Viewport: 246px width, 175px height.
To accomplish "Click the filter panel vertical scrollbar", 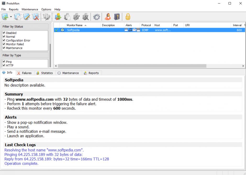I will coord(50,46).
